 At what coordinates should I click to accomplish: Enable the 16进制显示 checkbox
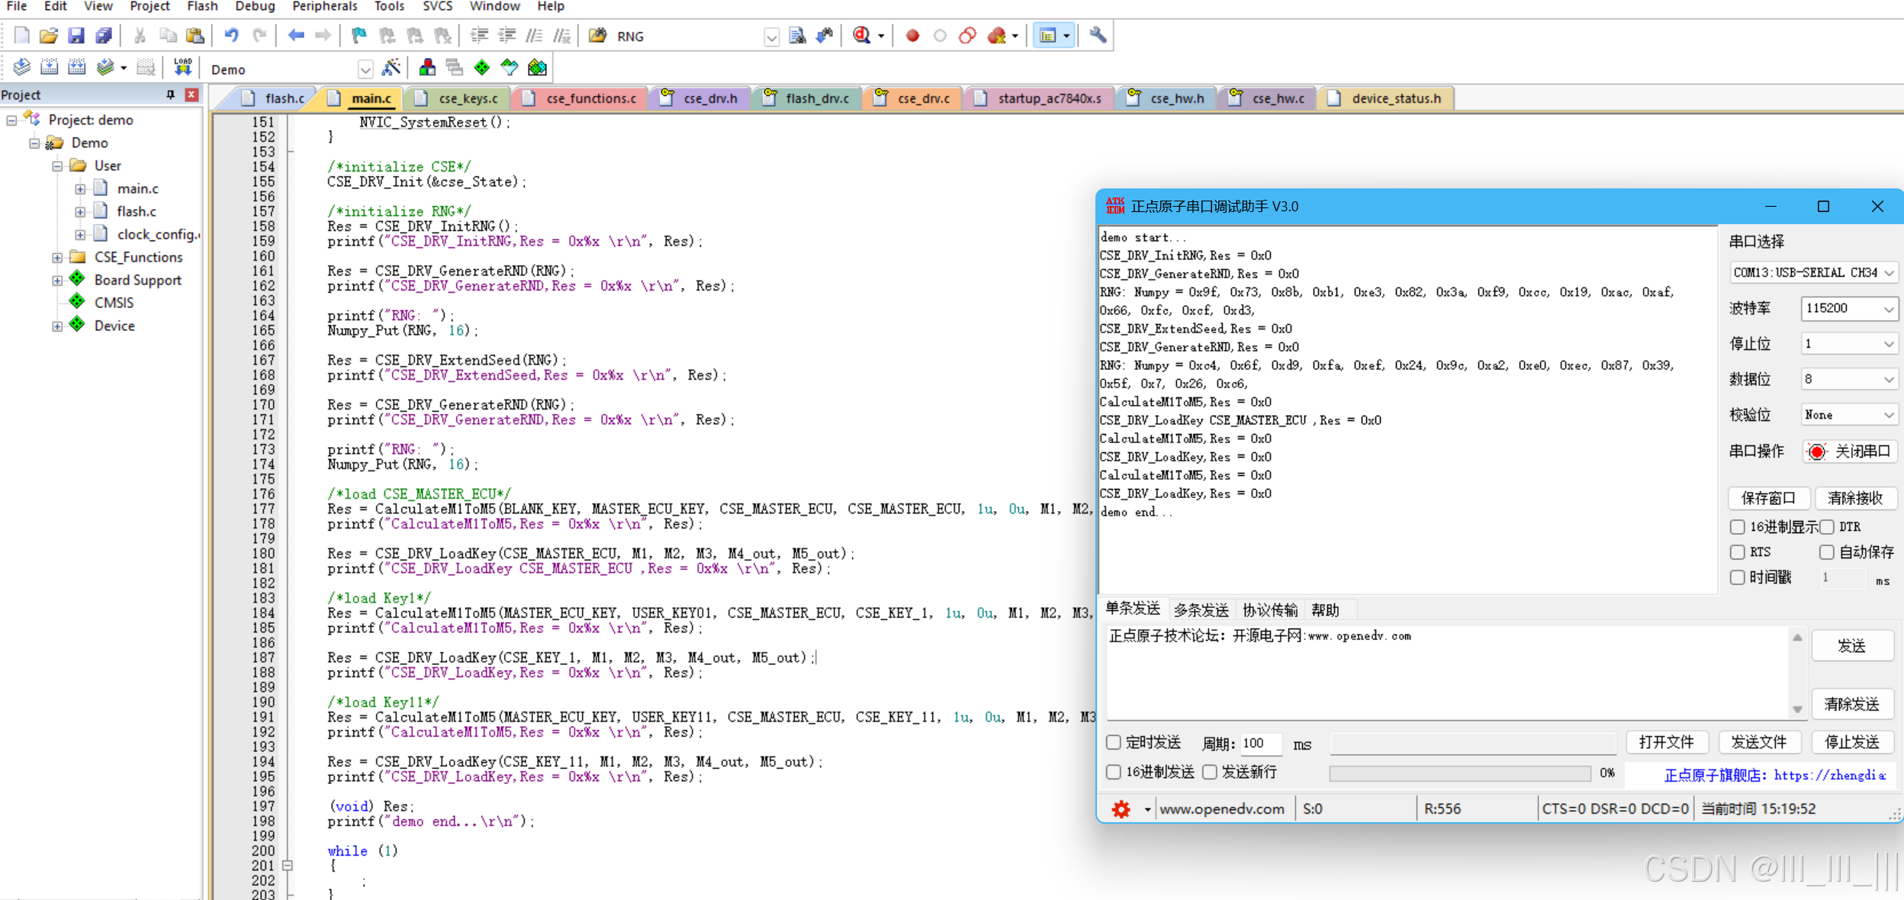1738,527
